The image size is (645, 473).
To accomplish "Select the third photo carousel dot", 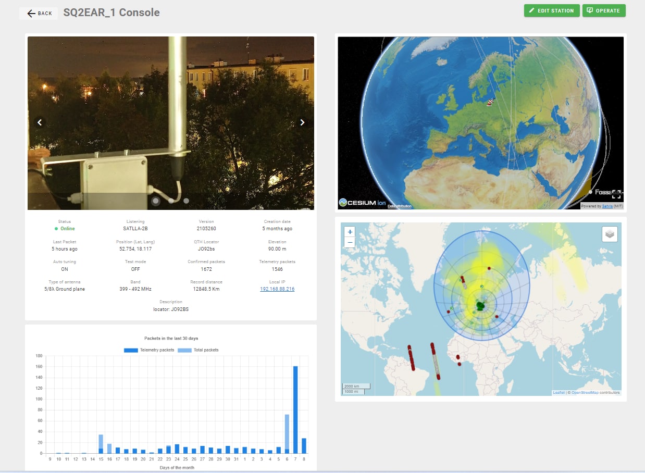I will 186,201.
